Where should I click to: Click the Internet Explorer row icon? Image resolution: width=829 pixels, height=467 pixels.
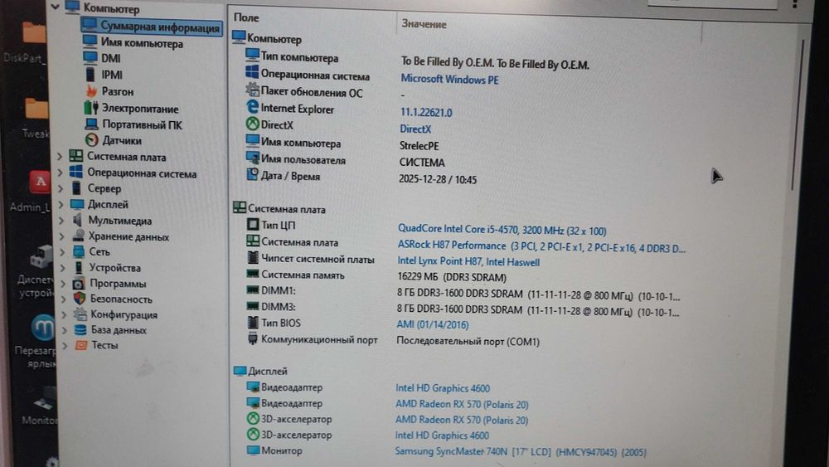252,107
